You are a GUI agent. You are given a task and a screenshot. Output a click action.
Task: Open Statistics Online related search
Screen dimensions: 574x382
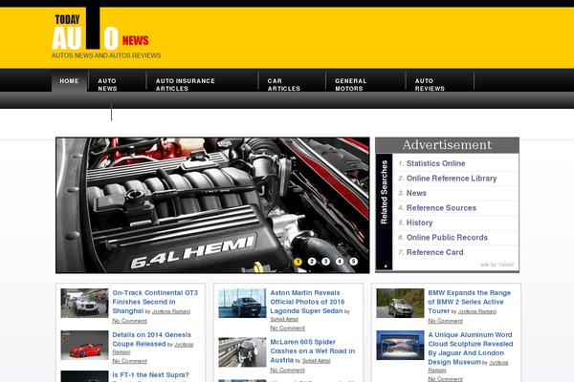pyautogui.click(x=435, y=163)
